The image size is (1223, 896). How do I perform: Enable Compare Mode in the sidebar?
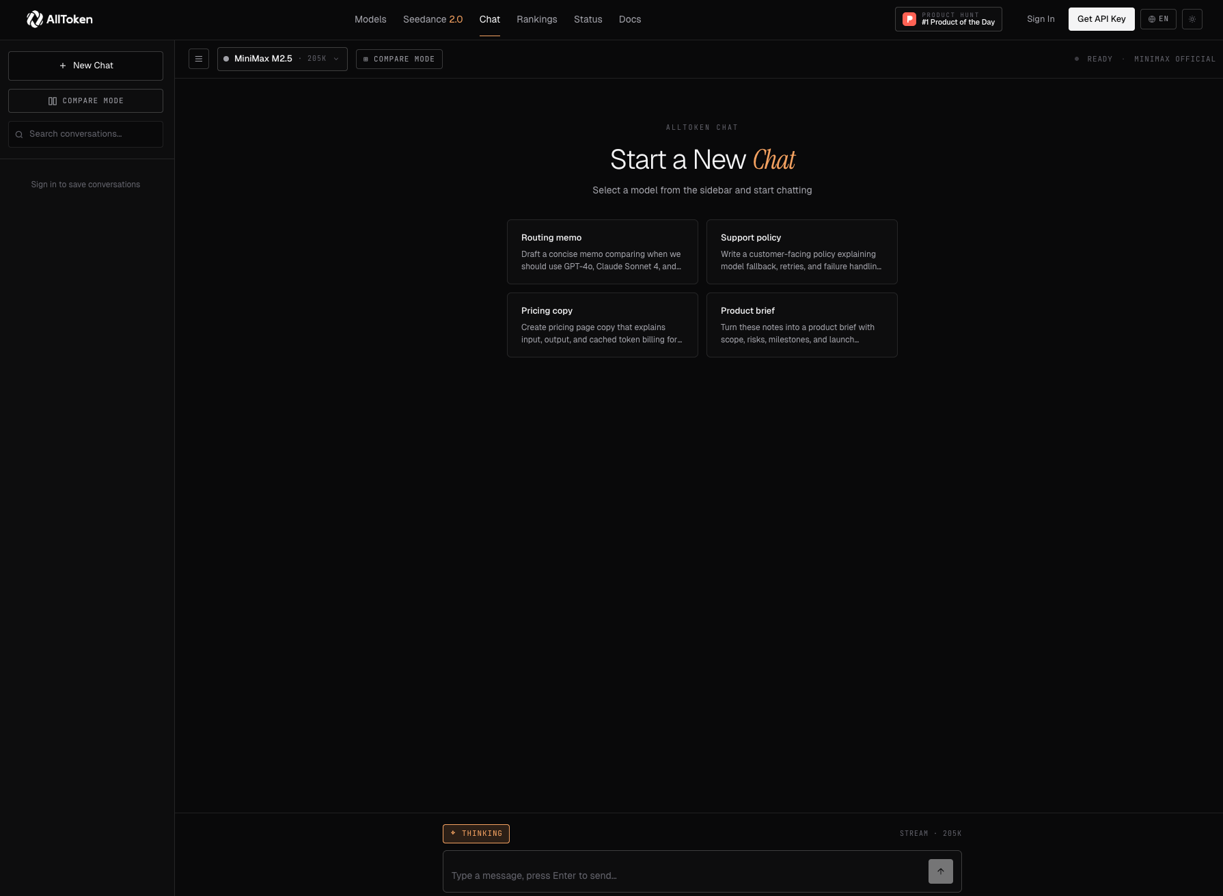[85, 101]
